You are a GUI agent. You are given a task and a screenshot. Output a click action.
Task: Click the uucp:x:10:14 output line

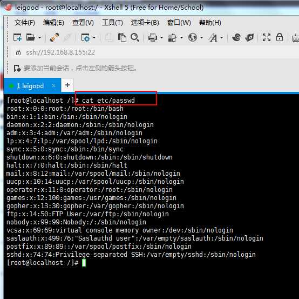(x=95, y=182)
